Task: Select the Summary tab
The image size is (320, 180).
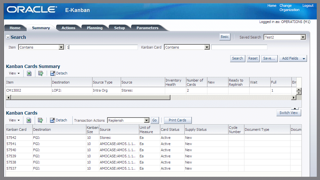Action: (x=41, y=28)
